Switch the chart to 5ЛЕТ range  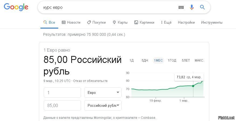186,60
